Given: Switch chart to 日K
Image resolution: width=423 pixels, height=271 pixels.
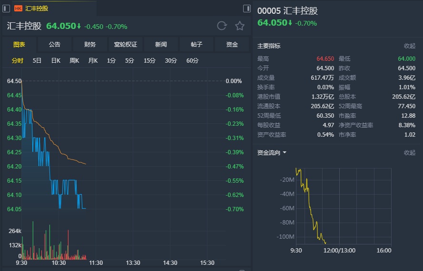Looking at the screenshot, I should [x=56, y=61].
